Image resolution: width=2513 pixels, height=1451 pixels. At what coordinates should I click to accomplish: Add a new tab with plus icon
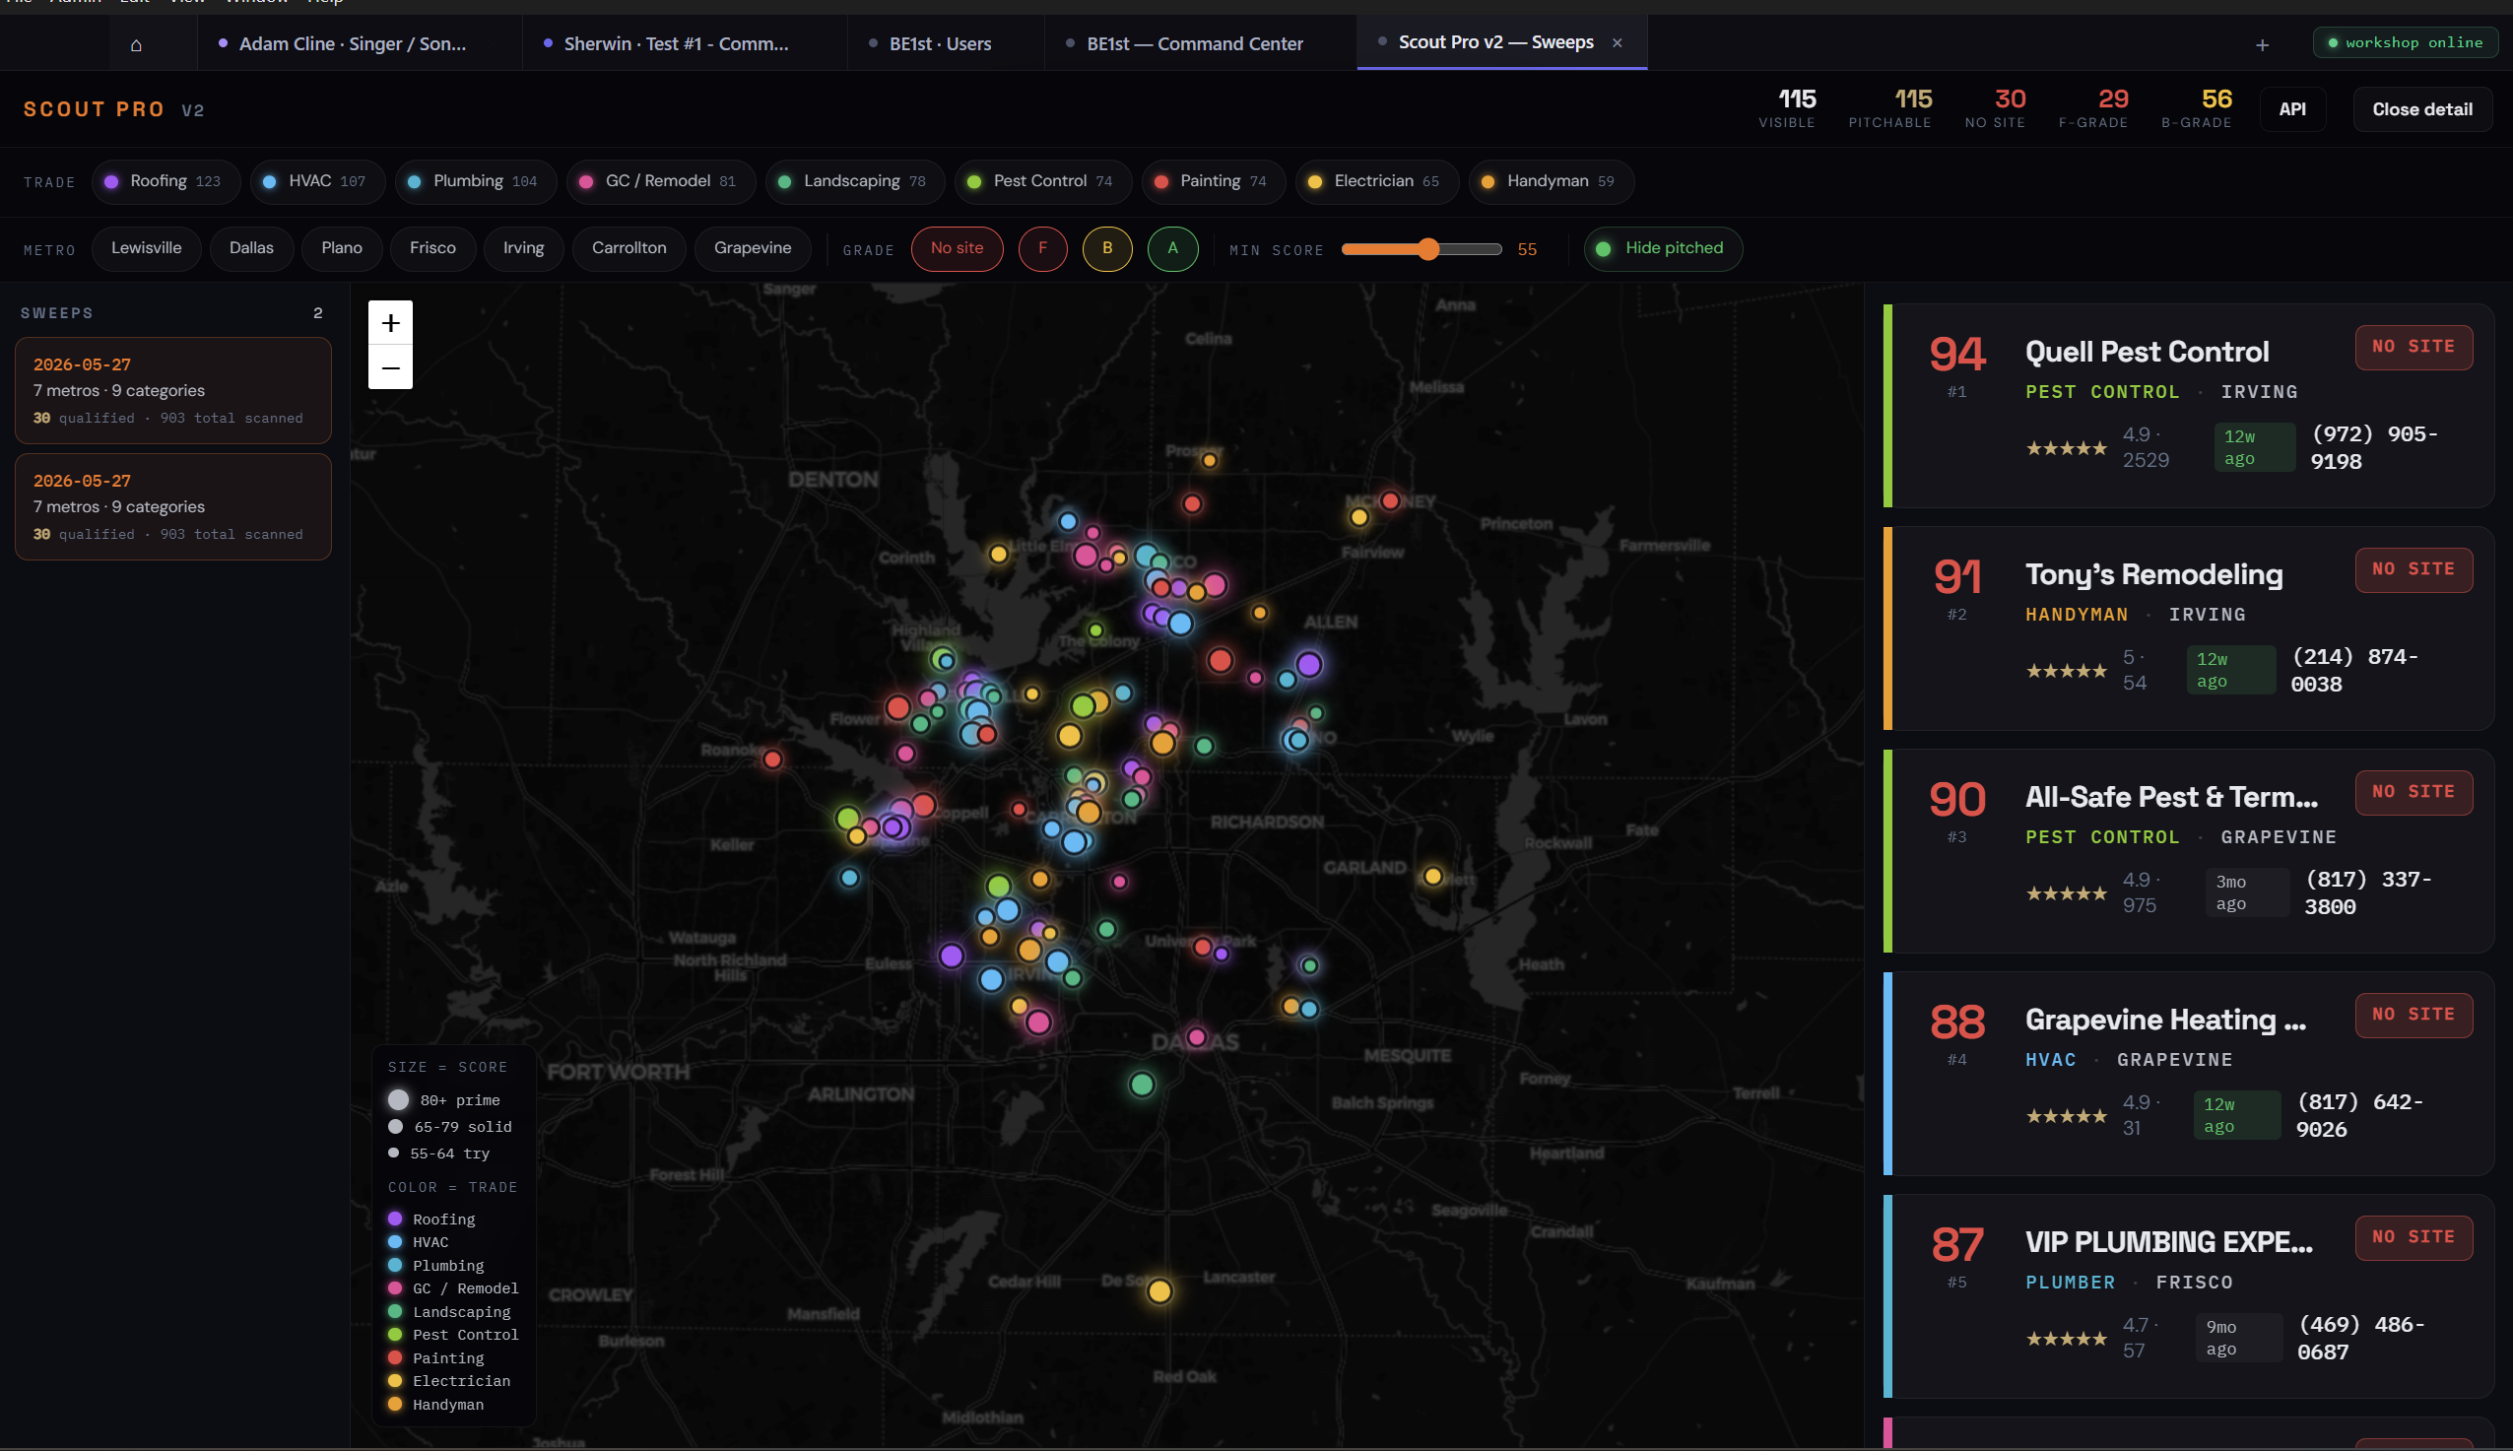tap(2262, 45)
